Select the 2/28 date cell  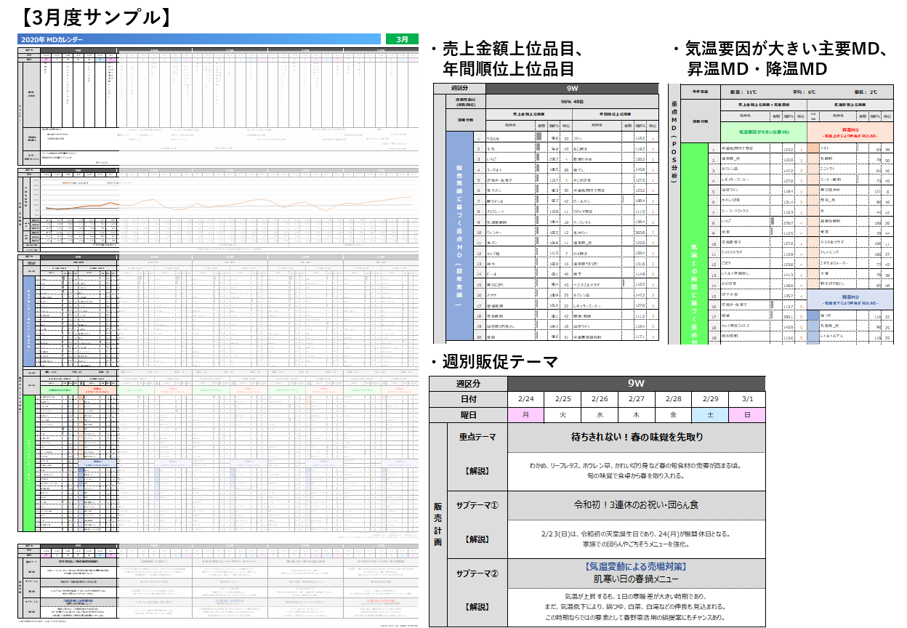point(673,399)
